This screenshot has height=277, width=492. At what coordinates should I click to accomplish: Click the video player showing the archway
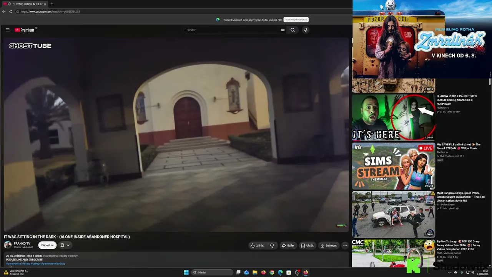[x=176, y=135]
